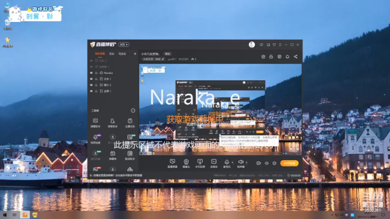This screenshot has width=390, height=219.
Task: Select the 全屏 1 source row
Action: pyautogui.click(x=113, y=91)
